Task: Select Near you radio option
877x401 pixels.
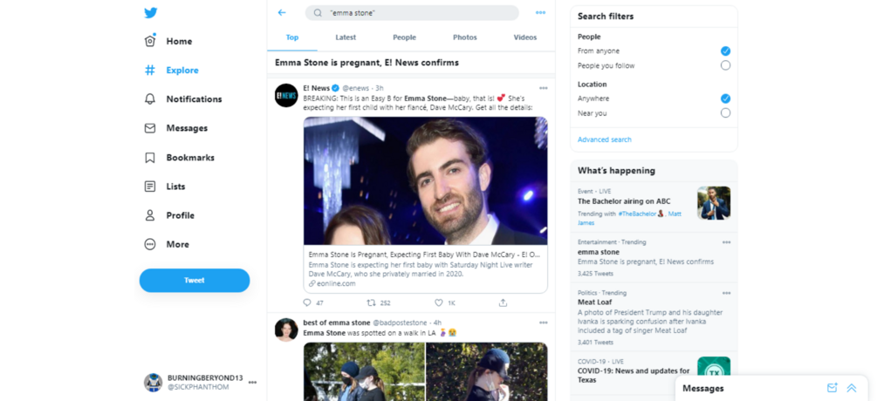Action: [725, 112]
